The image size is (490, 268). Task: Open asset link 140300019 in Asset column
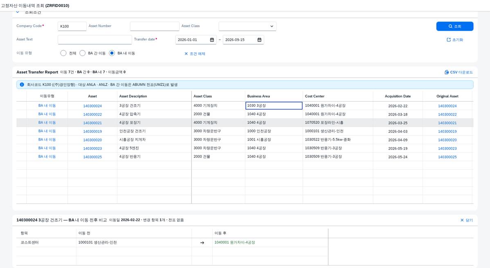tap(92, 132)
